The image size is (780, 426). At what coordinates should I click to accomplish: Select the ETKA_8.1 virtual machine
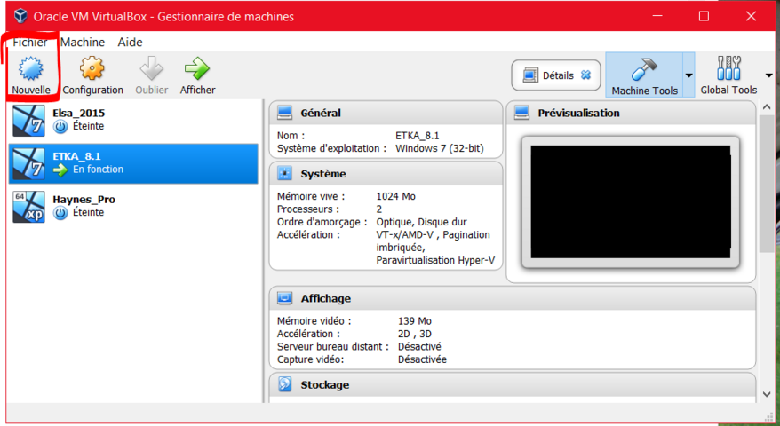[x=133, y=163]
